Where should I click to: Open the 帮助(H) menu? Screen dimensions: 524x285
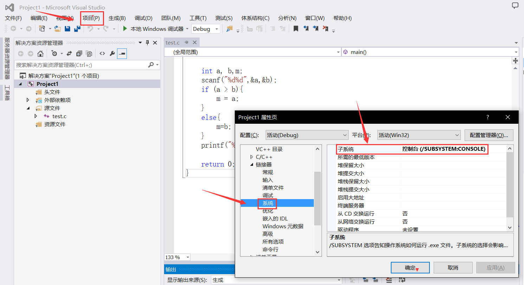[342, 18]
